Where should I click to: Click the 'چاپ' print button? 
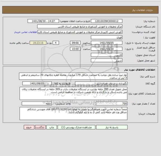pos(51,127)
